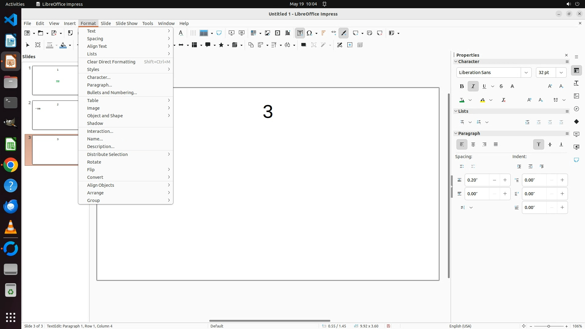Click the Insert Image toolbar icon
This screenshot has width=585, height=329.
268,33
